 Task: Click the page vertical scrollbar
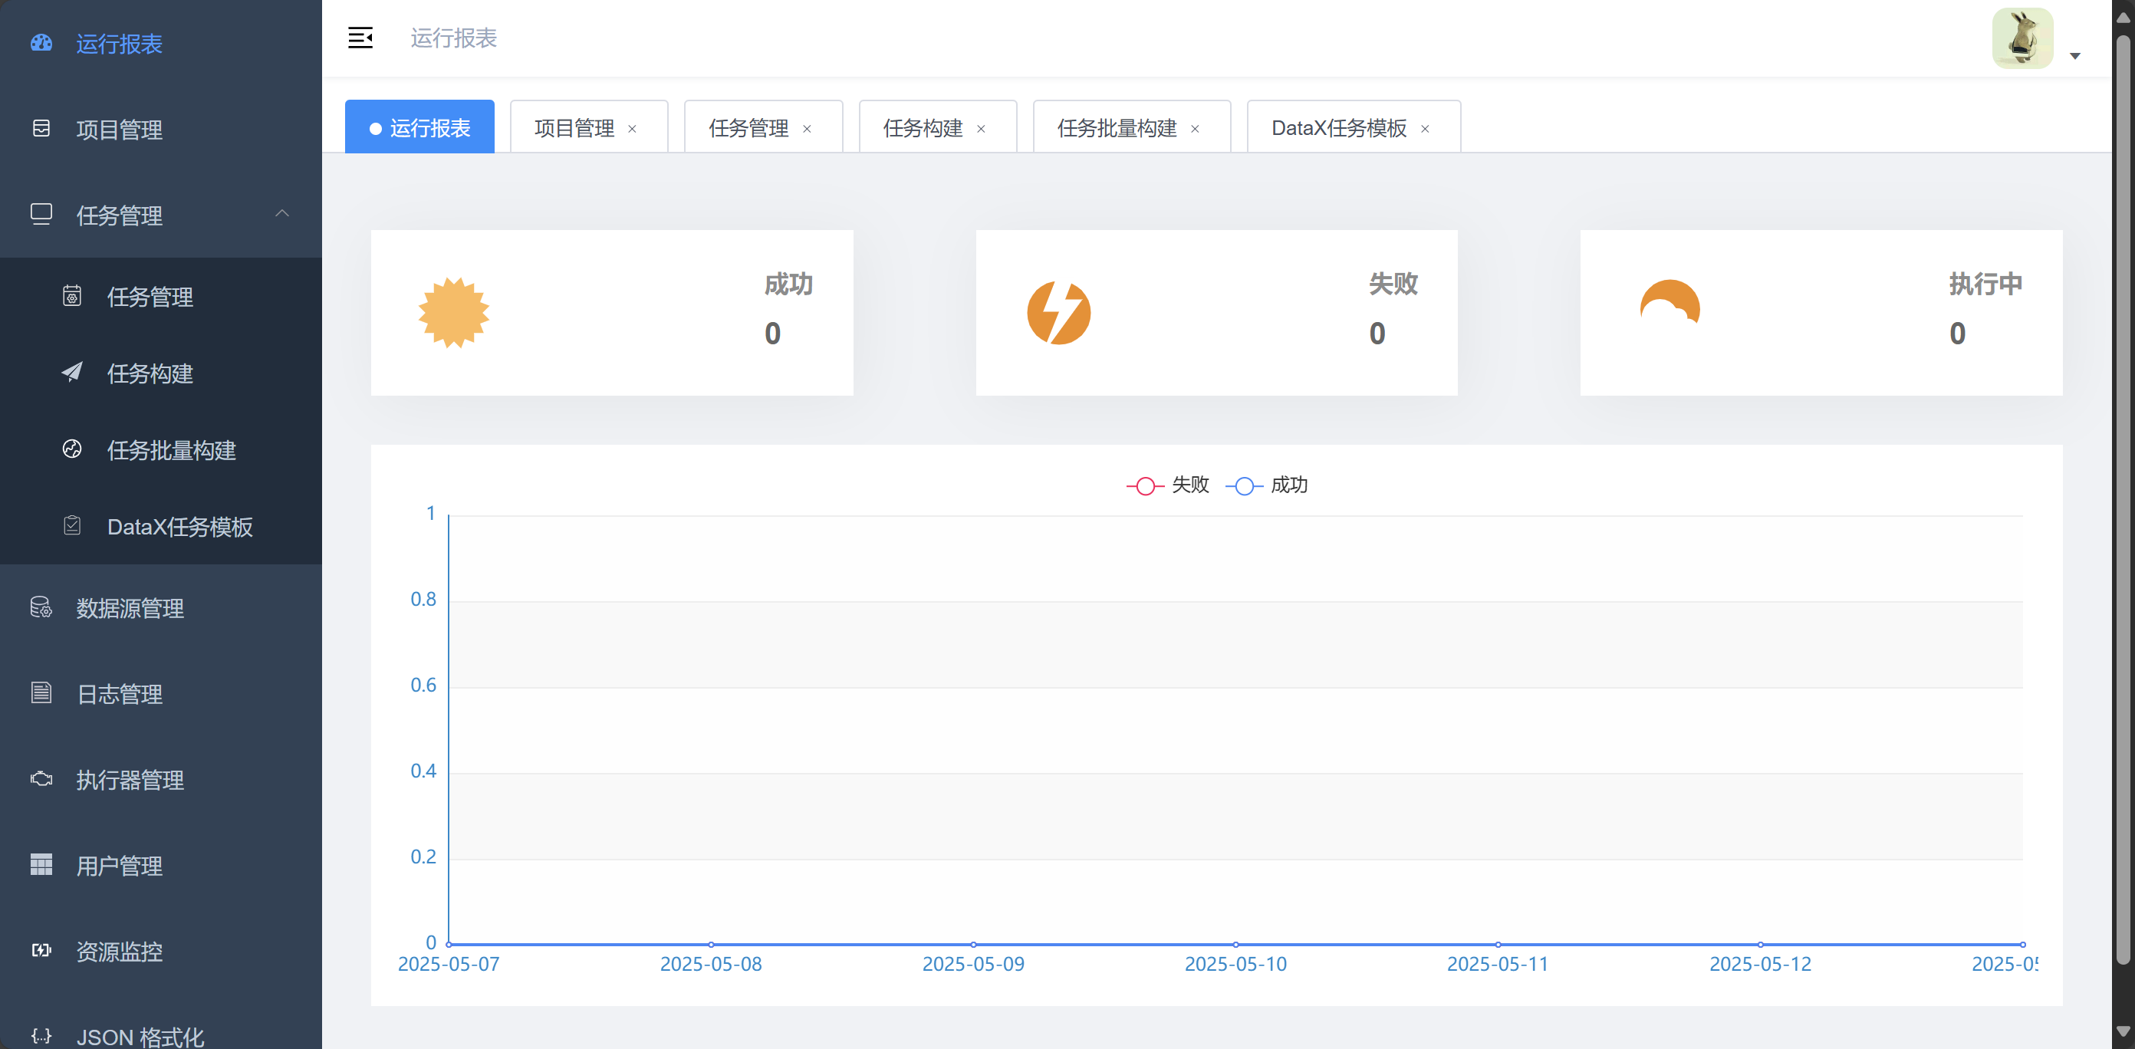tap(2123, 497)
